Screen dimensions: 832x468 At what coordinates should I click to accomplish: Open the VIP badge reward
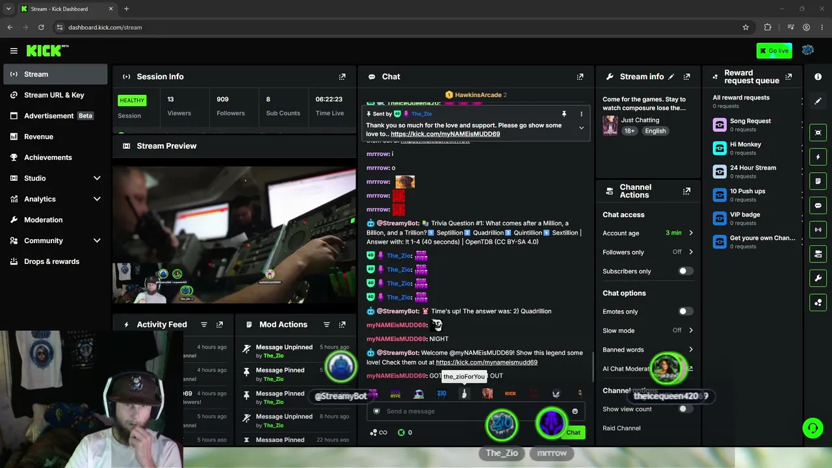click(x=755, y=218)
